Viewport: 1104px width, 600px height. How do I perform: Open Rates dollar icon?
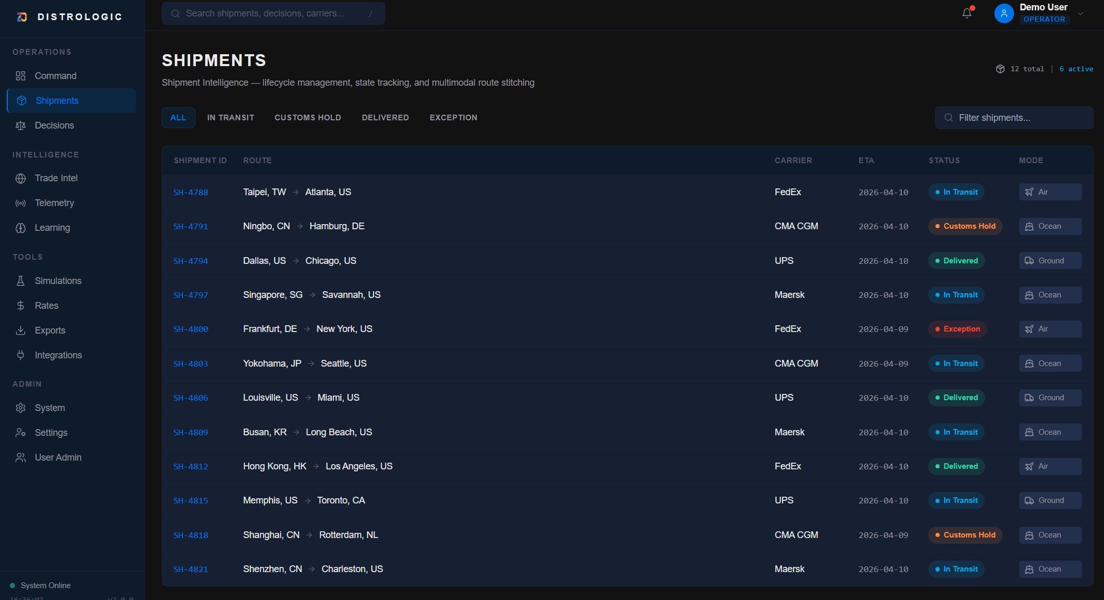21,306
